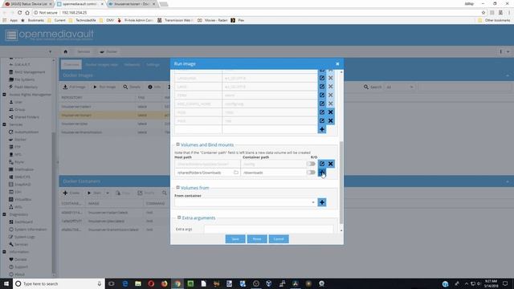Screen dimensions: 514x289
Task: Cancel the Run image dialog
Action: coord(279,239)
